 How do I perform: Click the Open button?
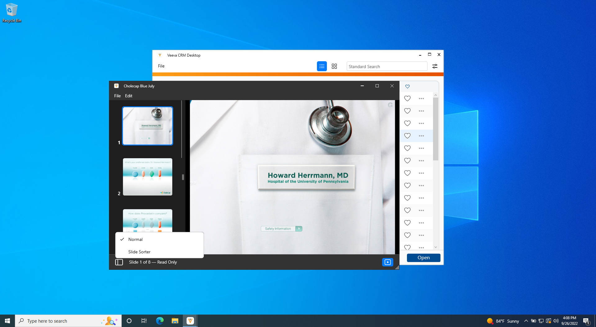(423, 258)
